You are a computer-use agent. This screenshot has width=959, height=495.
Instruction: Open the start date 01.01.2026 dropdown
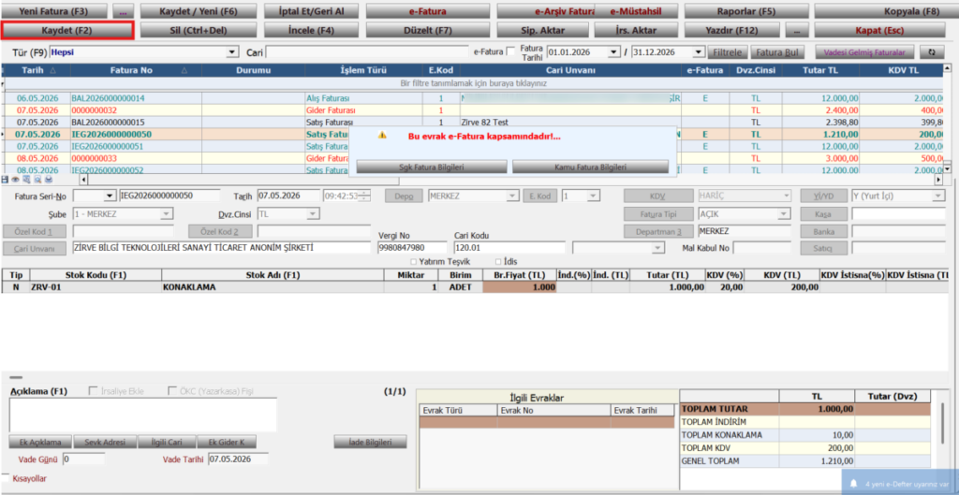[x=614, y=52]
